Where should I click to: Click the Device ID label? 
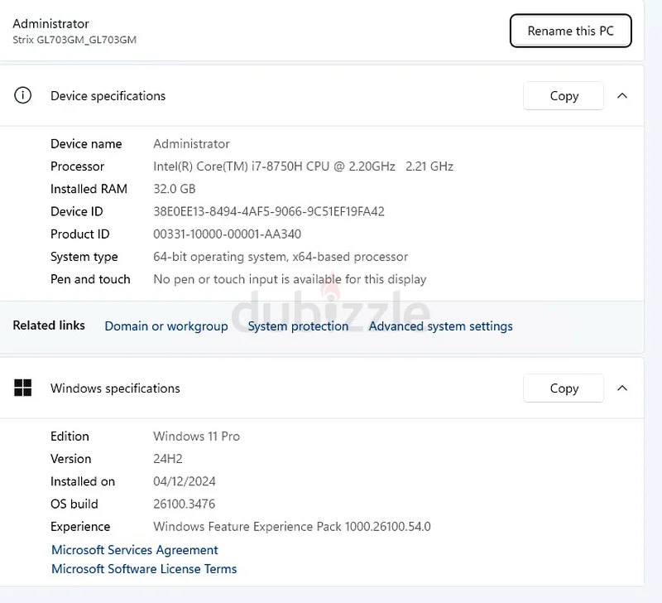tap(76, 212)
